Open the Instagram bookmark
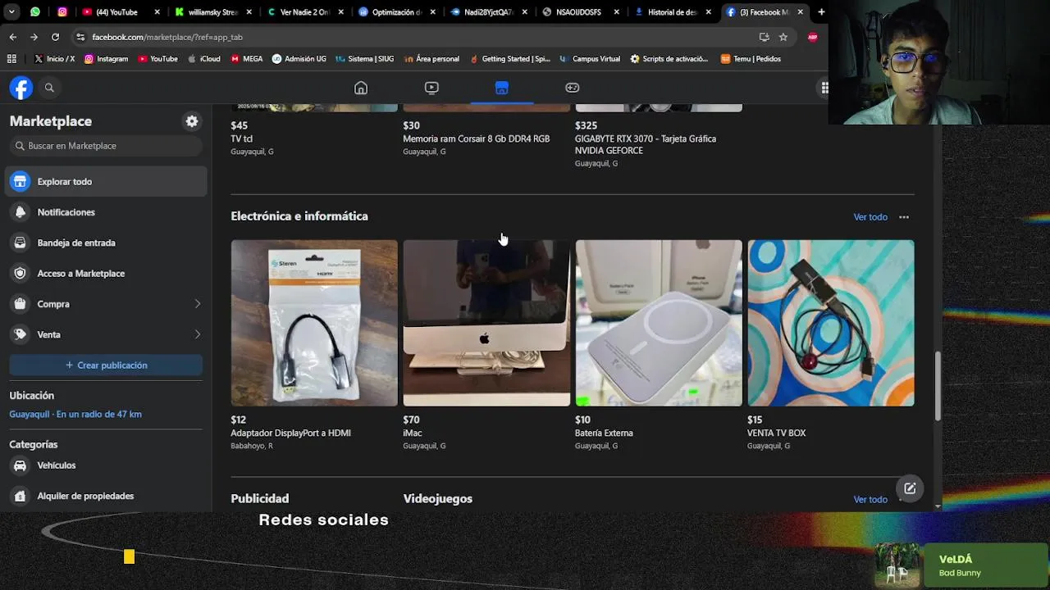Viewport: 1050px width, 590px height. coord(107,59)
